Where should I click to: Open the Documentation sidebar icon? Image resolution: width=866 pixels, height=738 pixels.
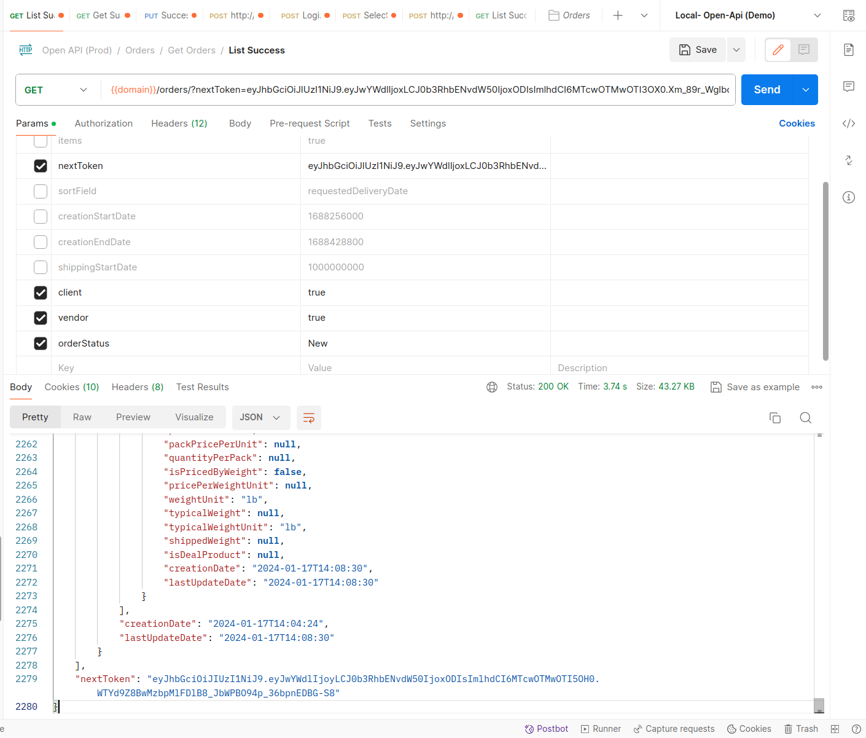tap(848, 50)
